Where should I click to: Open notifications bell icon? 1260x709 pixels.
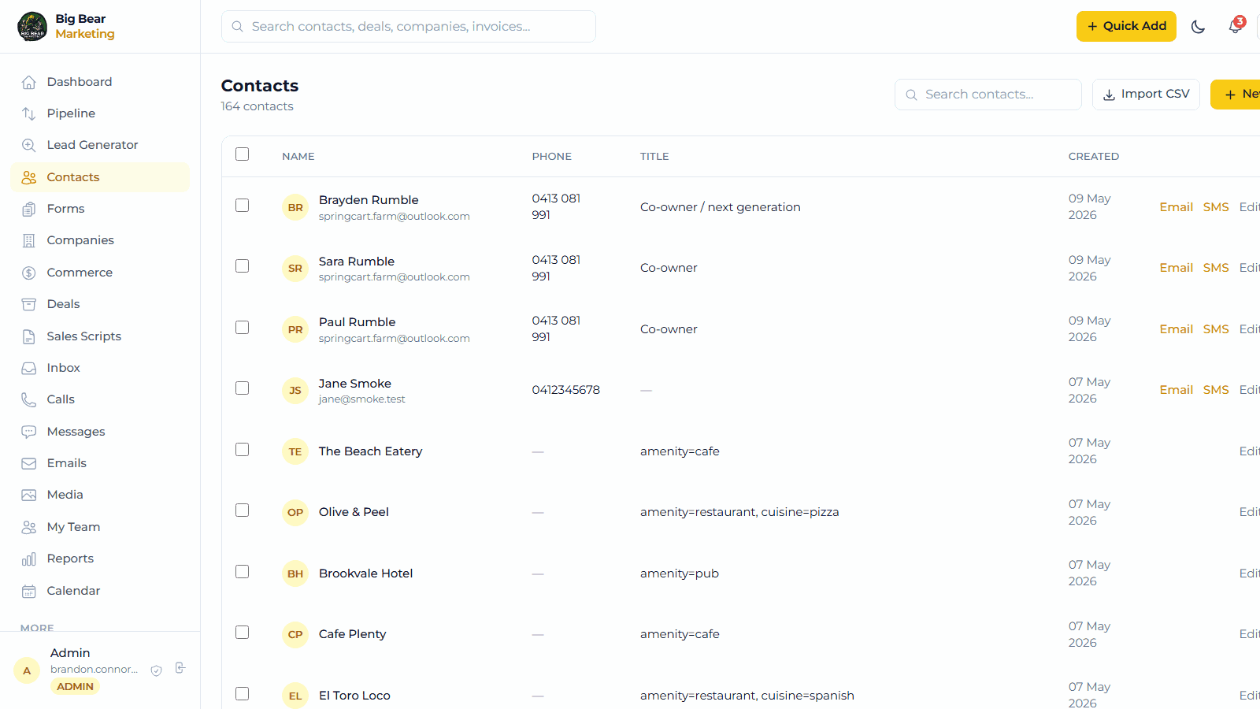click(1235, 27)
